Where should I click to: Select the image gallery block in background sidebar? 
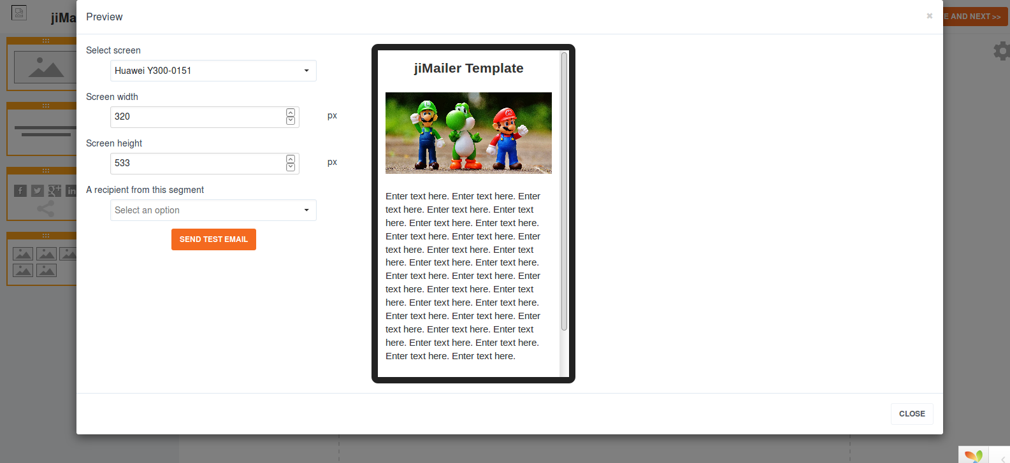pos(41,259)
